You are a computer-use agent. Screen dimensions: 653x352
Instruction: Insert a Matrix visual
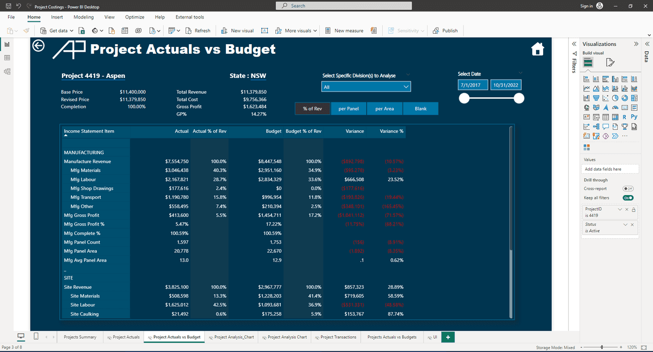point(615,116)
